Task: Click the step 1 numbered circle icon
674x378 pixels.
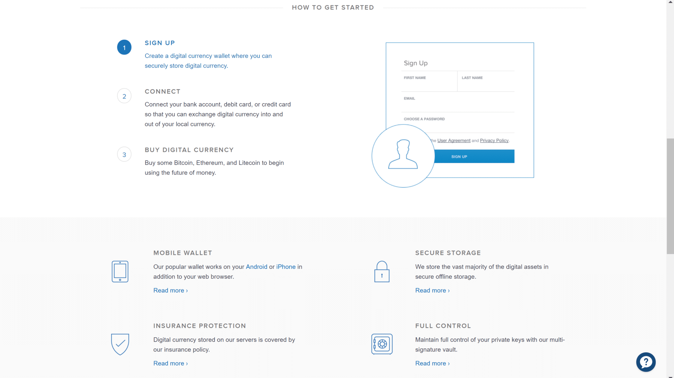Action: 124,47
